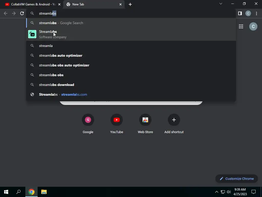The image size is (262, 197).
Task: Select the New Tab tab
Action: tap(94, 4)
